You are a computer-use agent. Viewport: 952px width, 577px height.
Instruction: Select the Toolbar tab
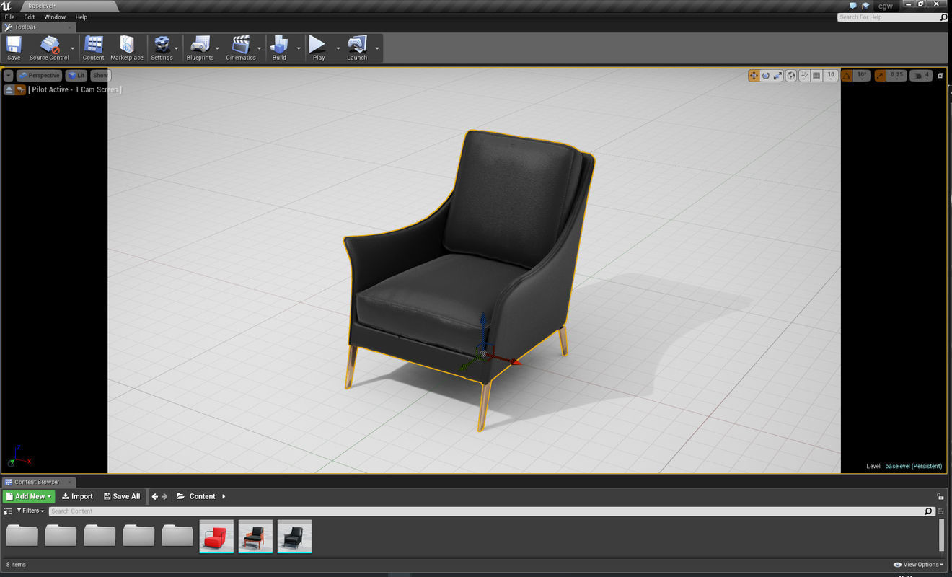38,27
